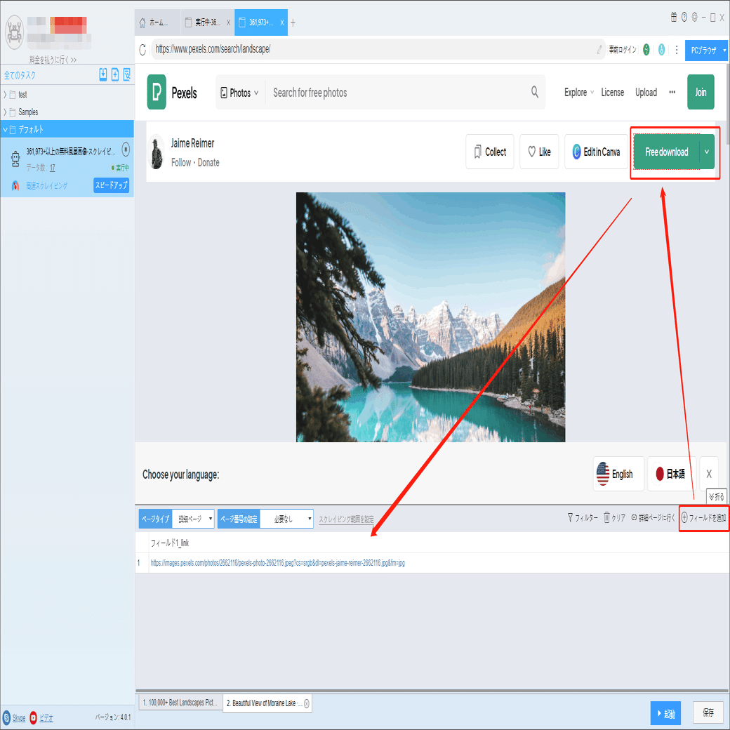
Task: Click the robot icon of the running task
Action: click(x=15, y=159)
